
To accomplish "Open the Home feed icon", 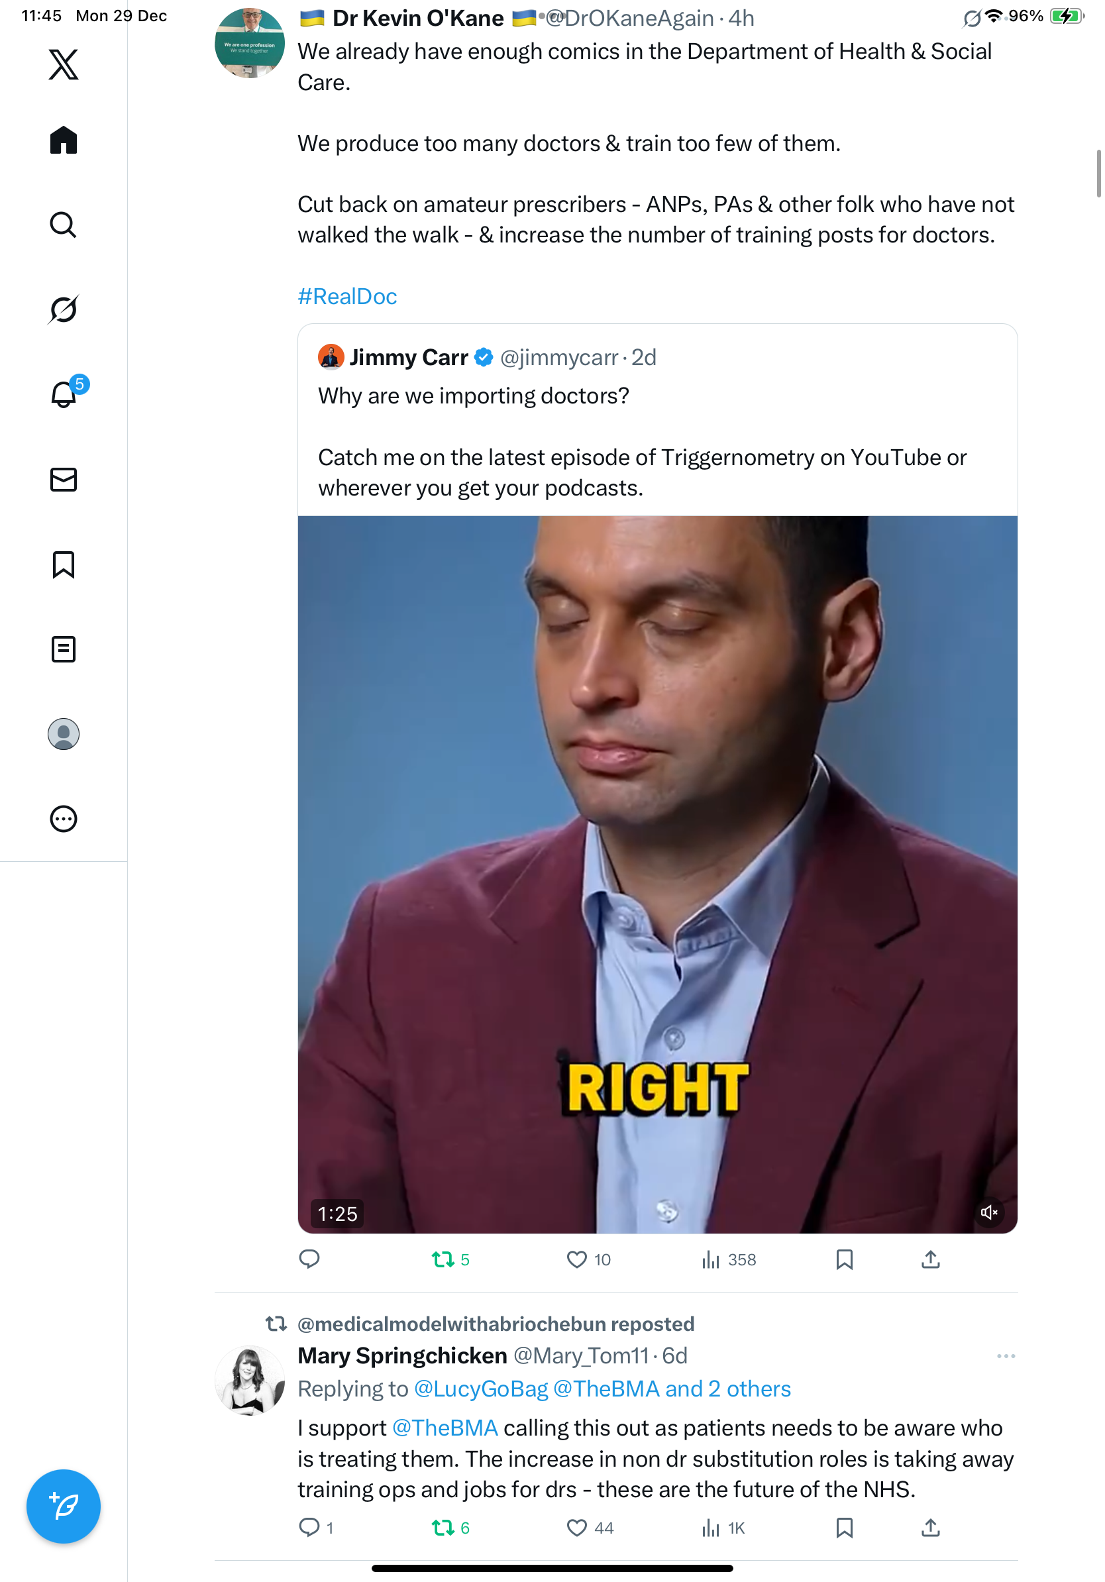I will (x=64, y=140).
